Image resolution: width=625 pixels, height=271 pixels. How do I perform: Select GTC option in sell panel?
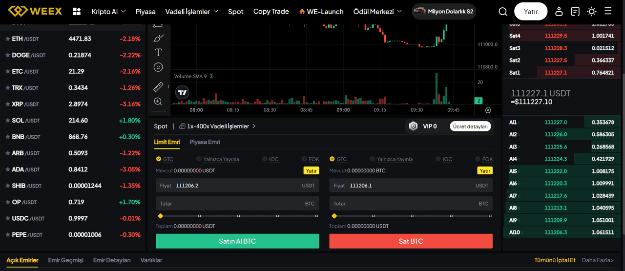pyautogui.click(x=338, y=159)
